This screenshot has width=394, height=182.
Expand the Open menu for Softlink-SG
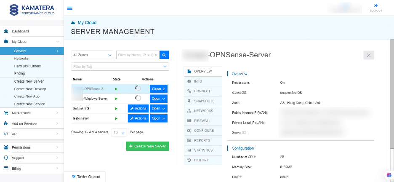[159, 109]
